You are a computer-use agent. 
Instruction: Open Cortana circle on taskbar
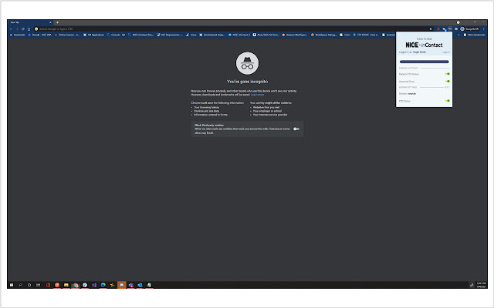pyautogui.click(x=29, y=285)
